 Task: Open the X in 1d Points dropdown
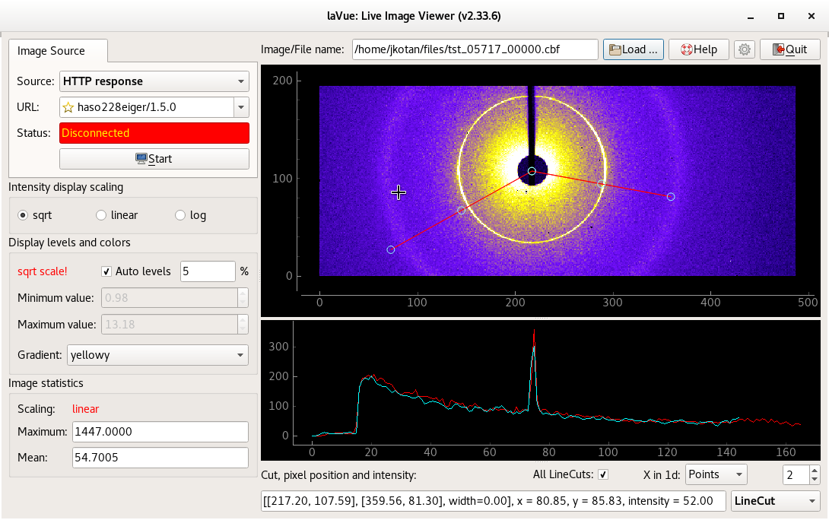[x=716, y=475]
